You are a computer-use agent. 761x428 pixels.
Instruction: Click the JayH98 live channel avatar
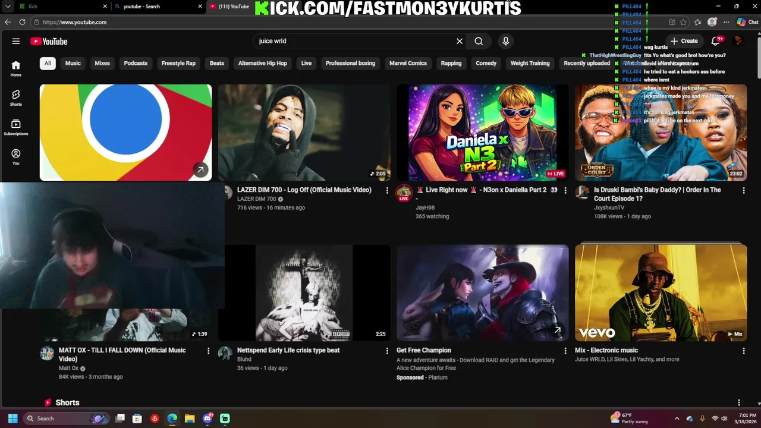pyautogui.click(x=404, y=192)
